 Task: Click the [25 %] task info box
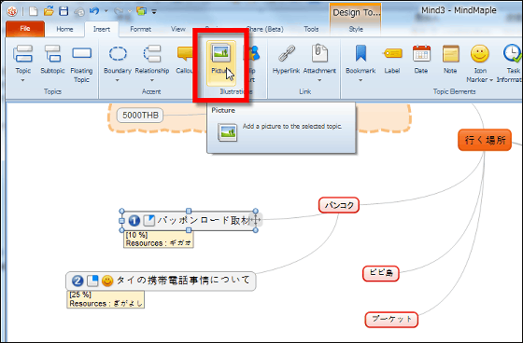point(106,299)
